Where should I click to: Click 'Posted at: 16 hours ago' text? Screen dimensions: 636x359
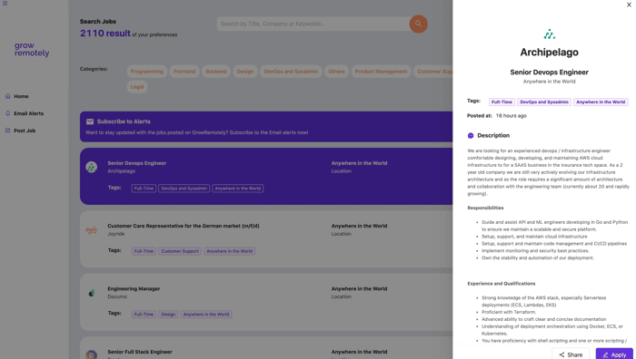[x=497, y=116]
